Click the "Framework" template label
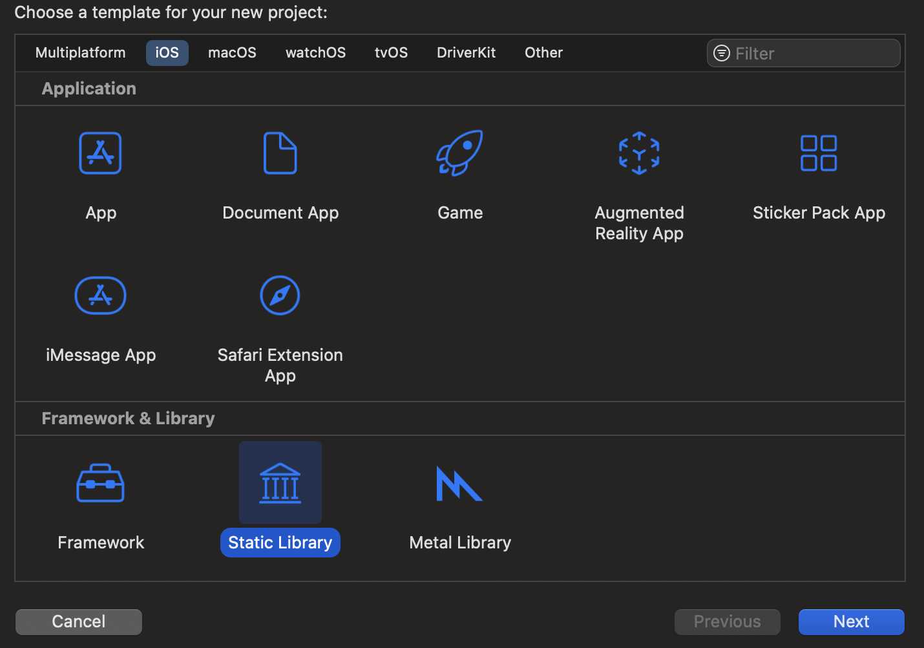This screenshot has height=648, width=924. 101,543
